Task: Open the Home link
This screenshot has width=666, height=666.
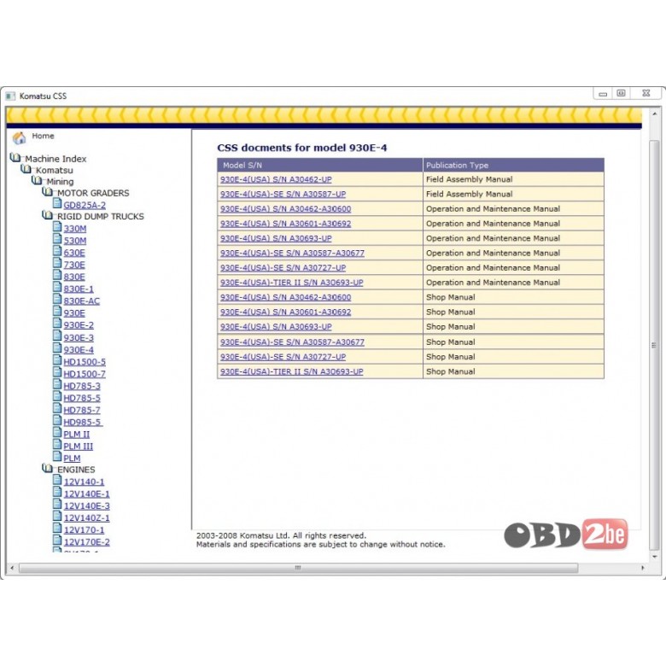Action: [43, 136]
